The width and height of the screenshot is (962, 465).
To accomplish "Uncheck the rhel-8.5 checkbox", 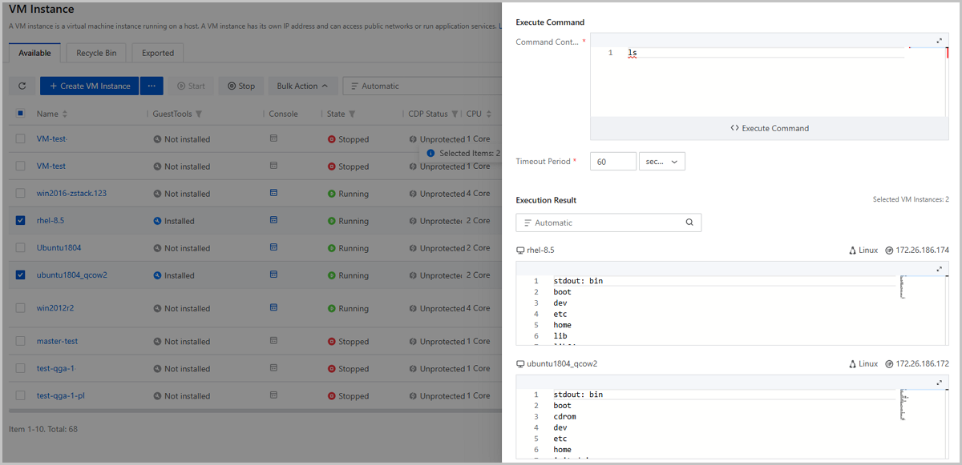I will [x=21, y=220].
